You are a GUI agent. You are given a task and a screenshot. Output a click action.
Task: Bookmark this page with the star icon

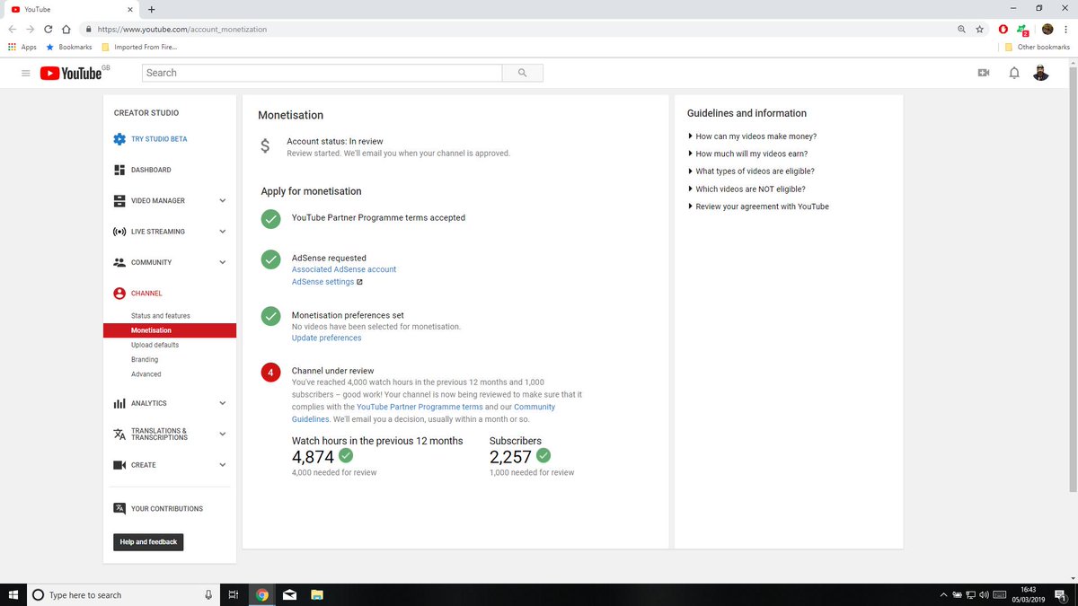pyautogui.click(x=980, y=29)
